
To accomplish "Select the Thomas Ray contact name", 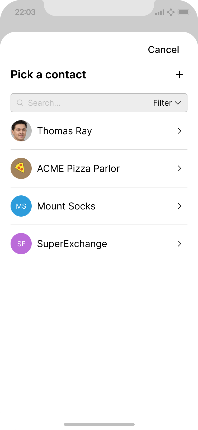I will 64,131.
